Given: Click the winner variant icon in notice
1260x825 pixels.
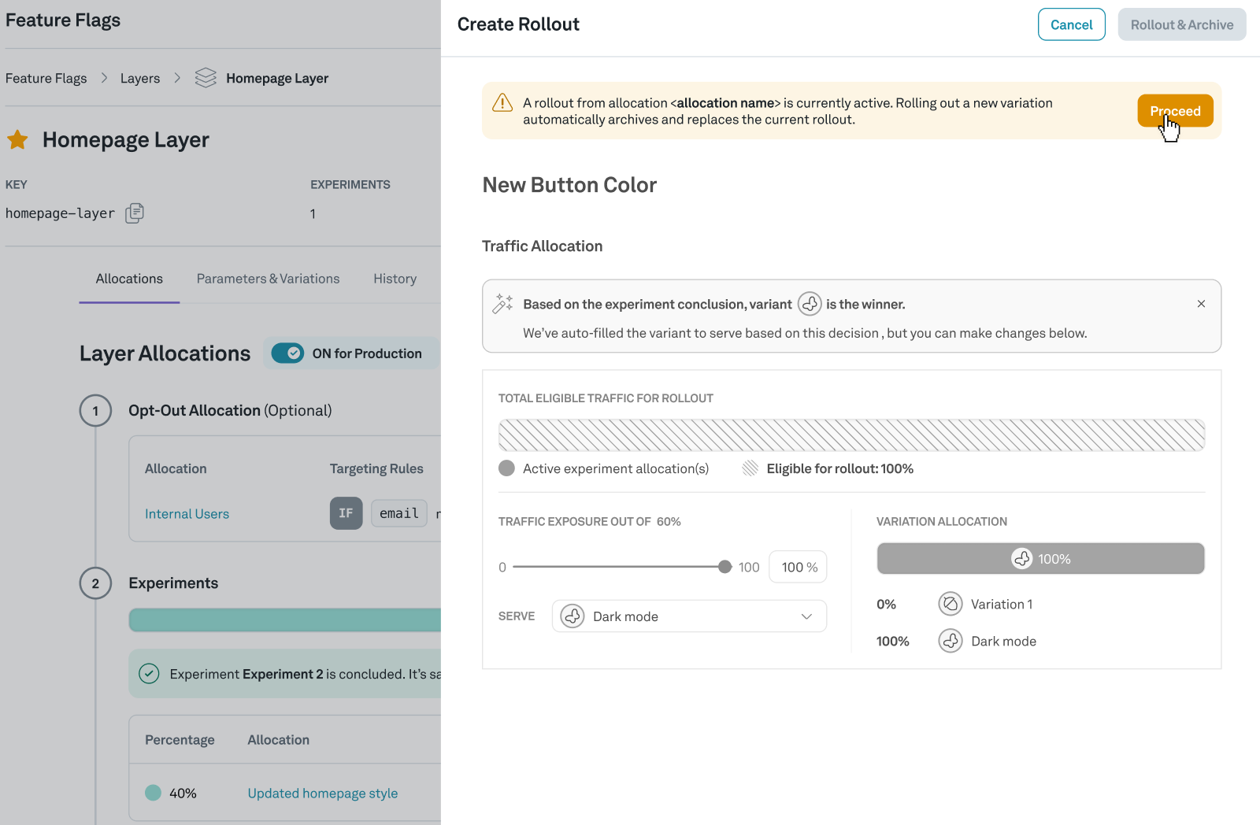Looking at the screenshot, I should pyautogui.click(x=810, y=304).
